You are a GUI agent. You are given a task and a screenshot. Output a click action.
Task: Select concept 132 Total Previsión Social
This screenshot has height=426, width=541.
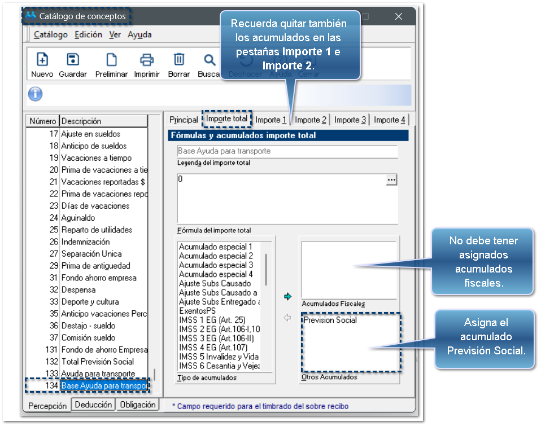[97, 361]
